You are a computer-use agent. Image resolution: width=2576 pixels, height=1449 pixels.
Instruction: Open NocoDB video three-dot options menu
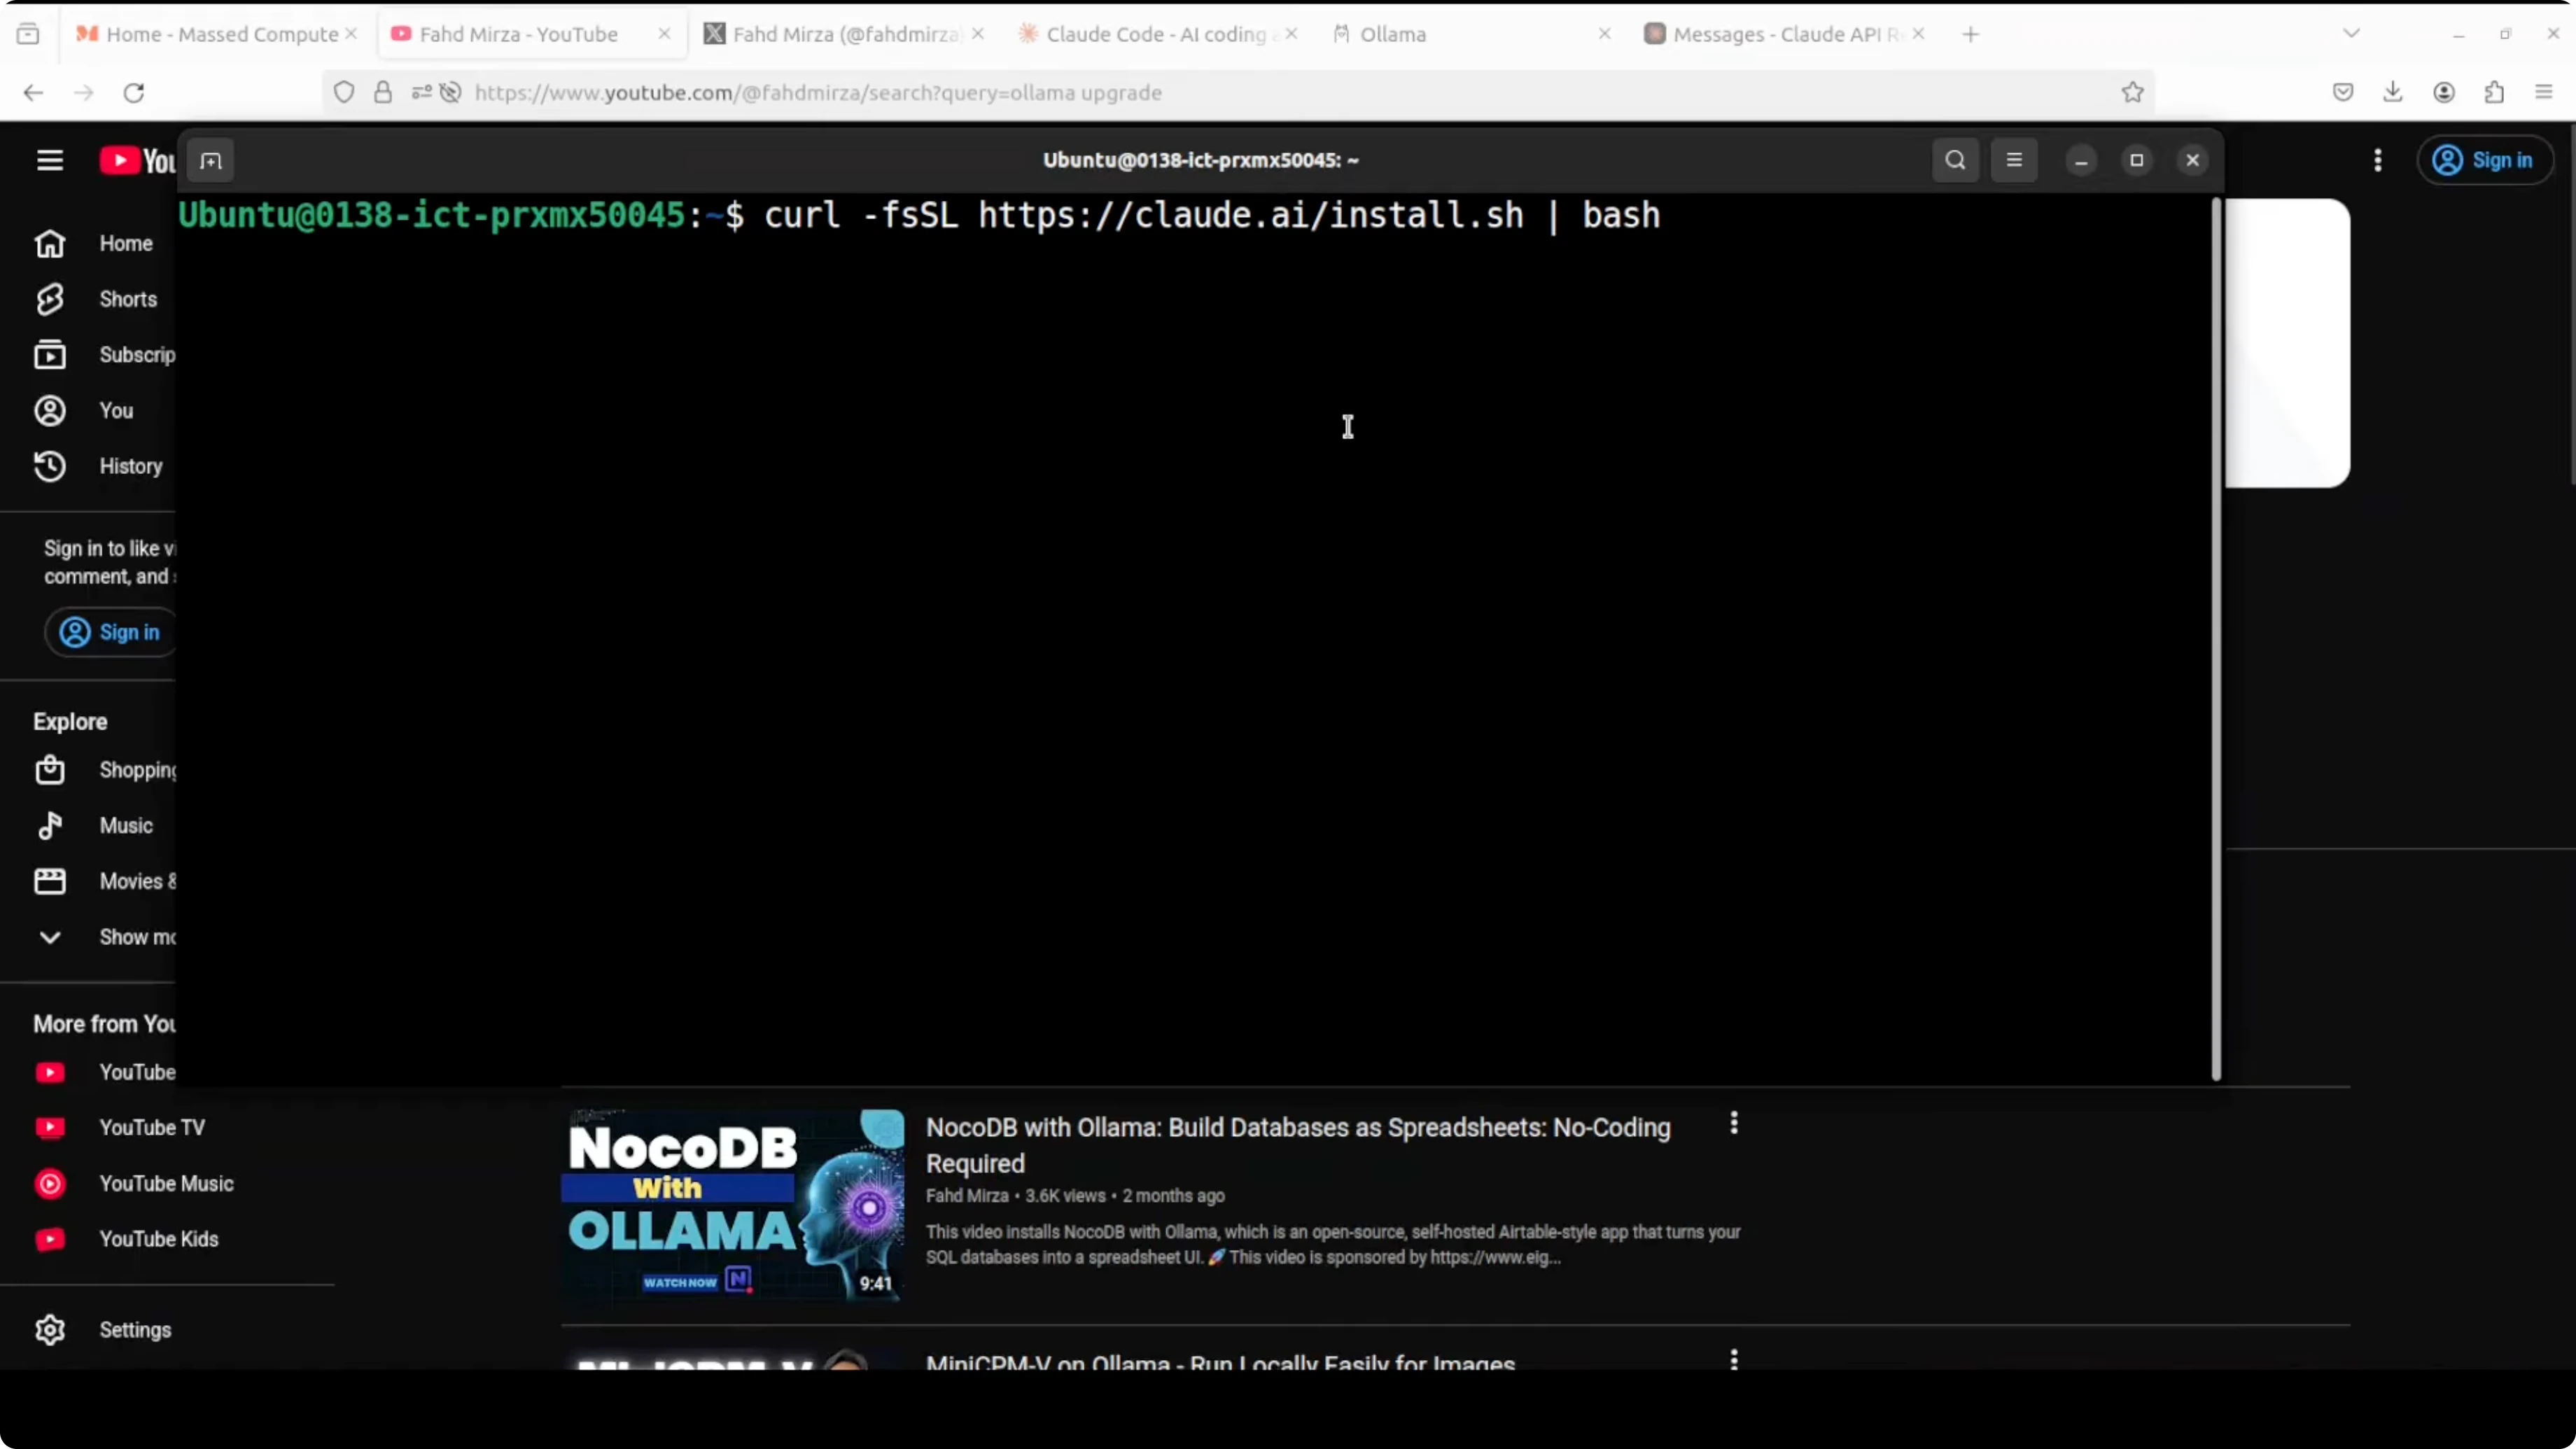tap(1734, 1123)
